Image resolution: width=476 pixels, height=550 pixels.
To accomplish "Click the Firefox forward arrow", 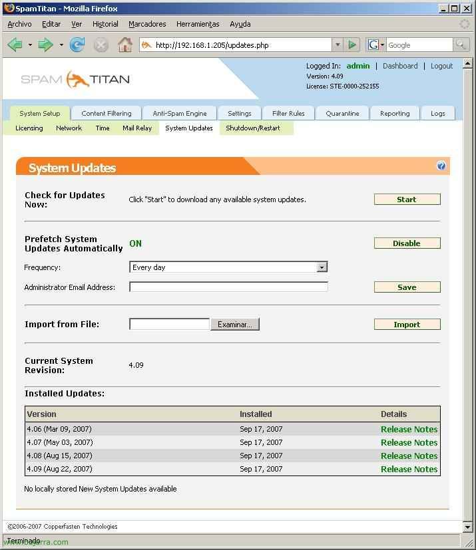I will (x=45, y=45).
